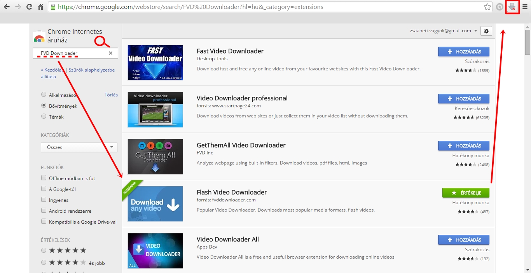
Task: Select the Bővítmények radio button
Action: click(44, 105)
